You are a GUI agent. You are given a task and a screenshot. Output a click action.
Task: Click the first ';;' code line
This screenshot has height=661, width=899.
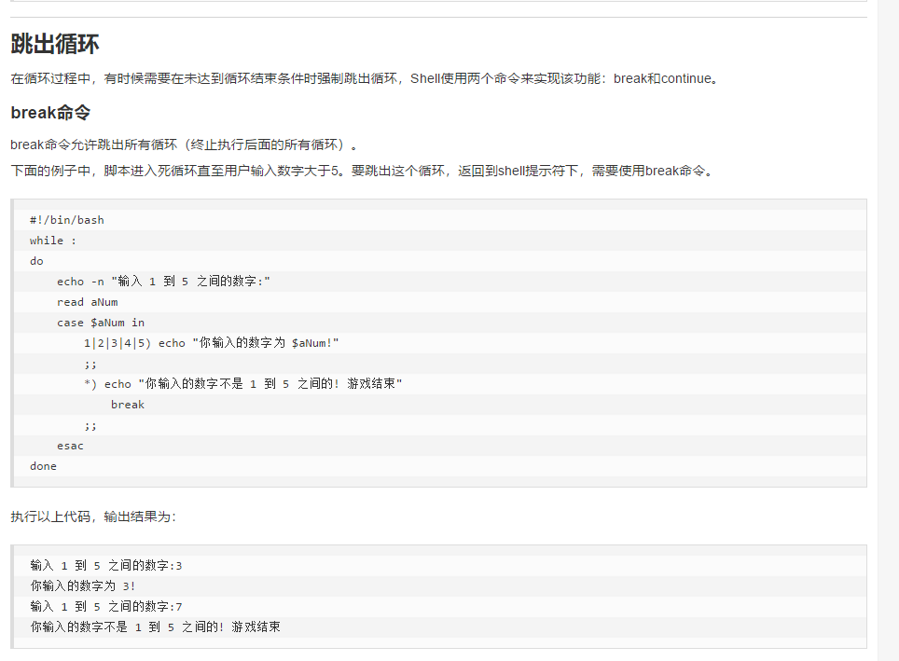(90, 364)
